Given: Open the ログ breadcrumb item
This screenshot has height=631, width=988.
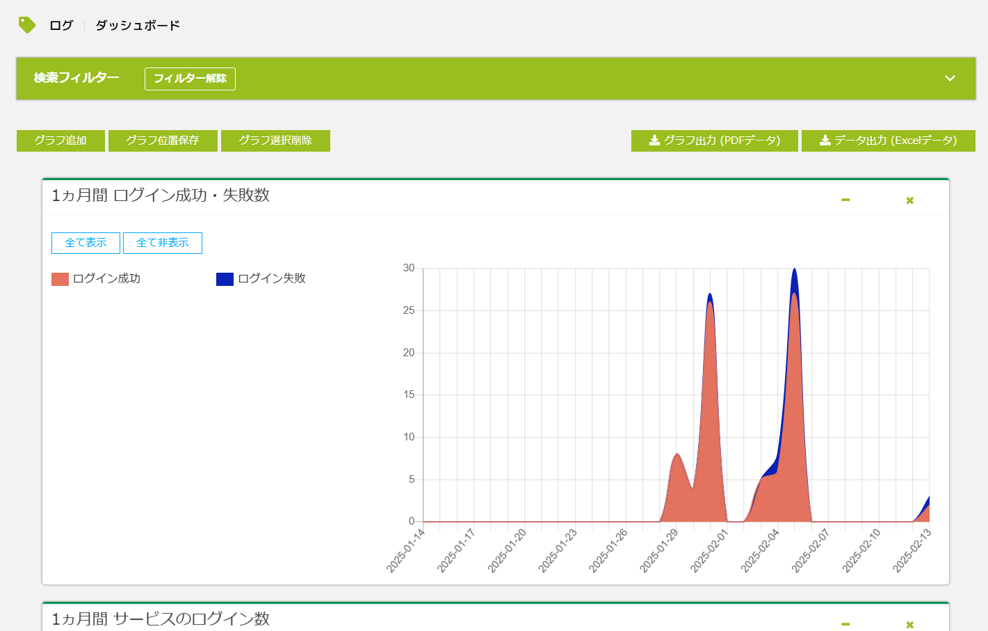Looking at the screenshot, I should pos(61,25).
